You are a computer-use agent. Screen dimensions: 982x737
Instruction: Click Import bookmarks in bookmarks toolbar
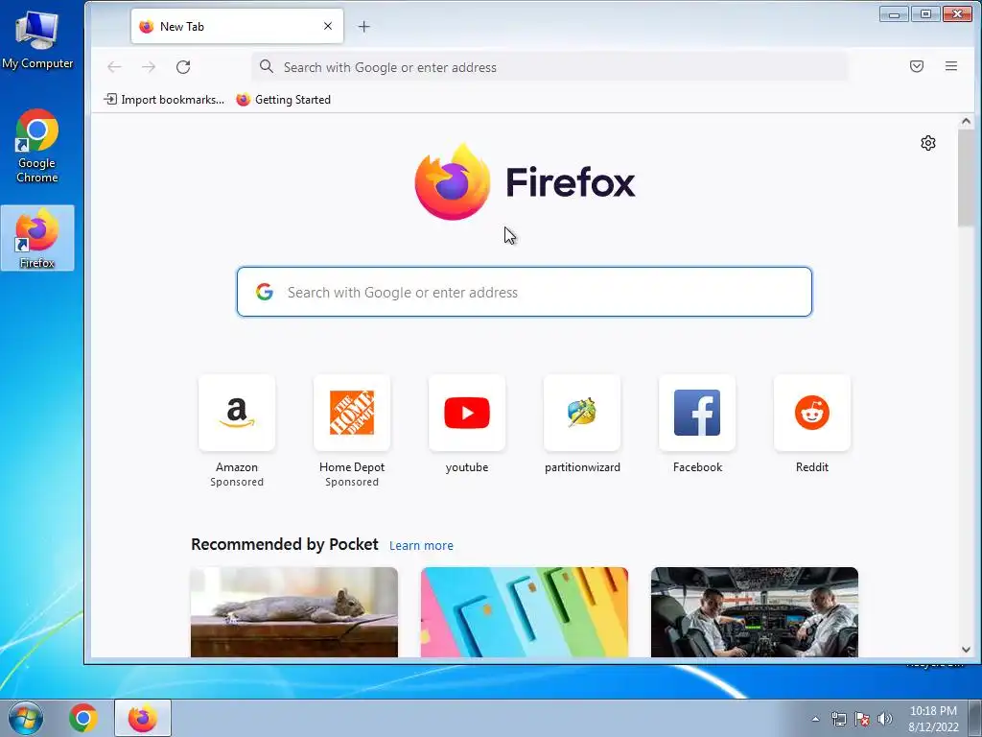point(164,100)
